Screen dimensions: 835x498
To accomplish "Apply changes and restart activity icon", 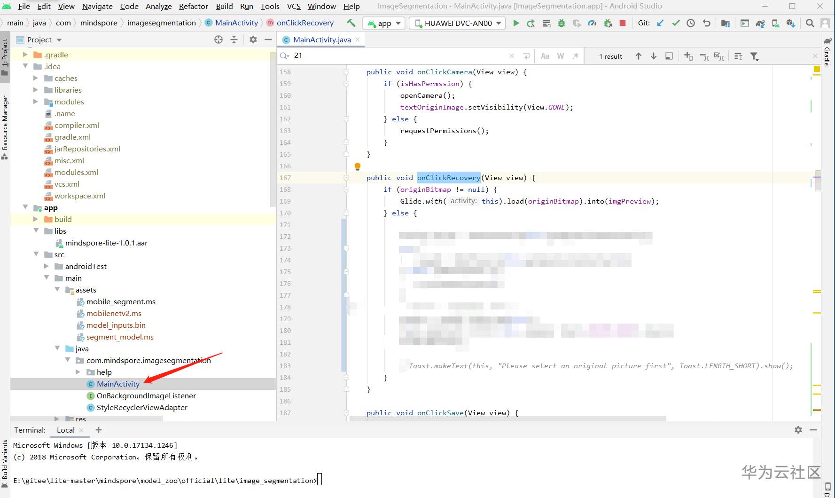I will tap(531, 23).
